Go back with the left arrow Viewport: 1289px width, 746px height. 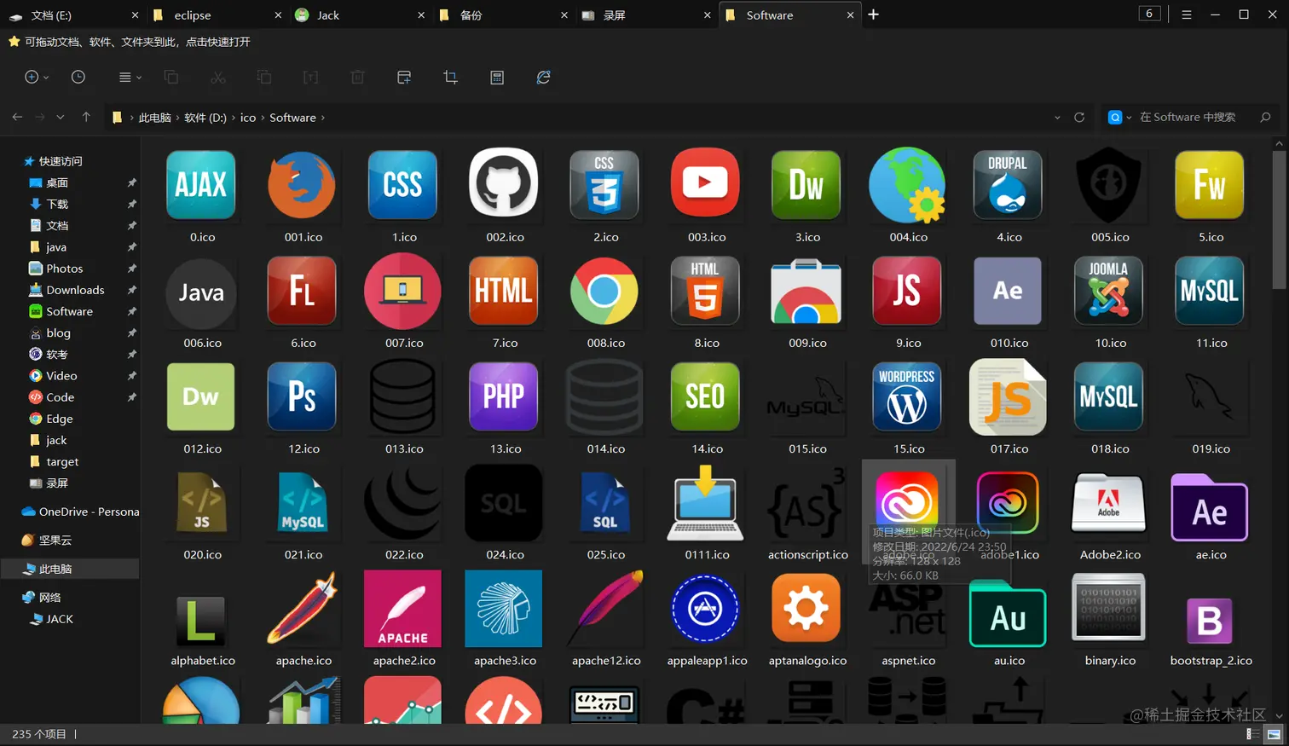[x=17, y=117]
